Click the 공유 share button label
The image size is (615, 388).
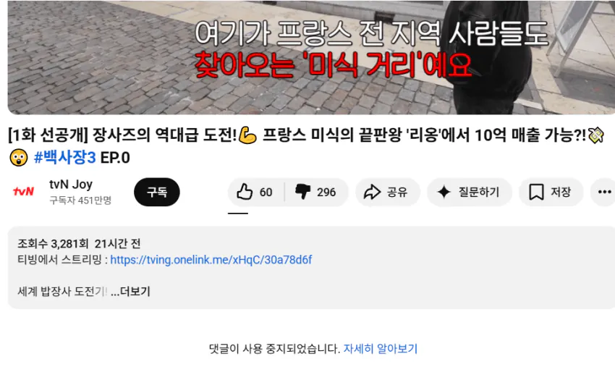397,192
